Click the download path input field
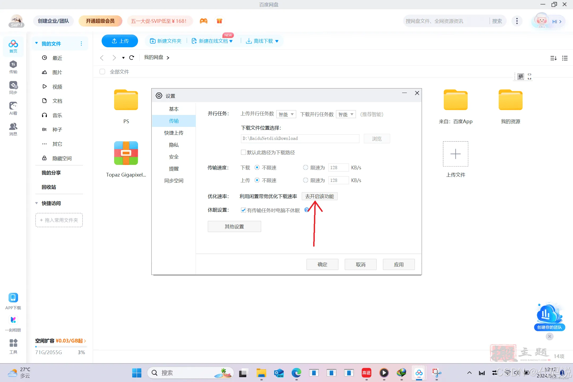 pyautogui.click(x=300, y=139)
